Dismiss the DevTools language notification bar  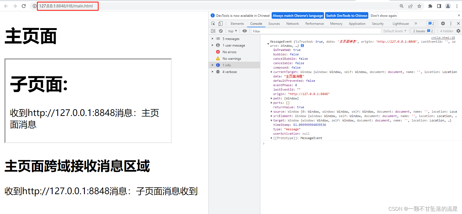[459, 15]
